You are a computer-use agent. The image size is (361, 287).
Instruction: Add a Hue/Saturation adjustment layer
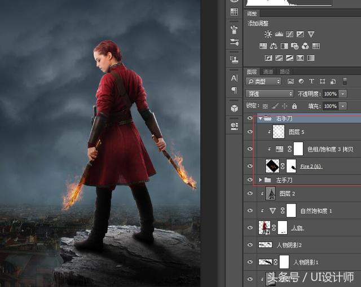[x=263, y=46]
